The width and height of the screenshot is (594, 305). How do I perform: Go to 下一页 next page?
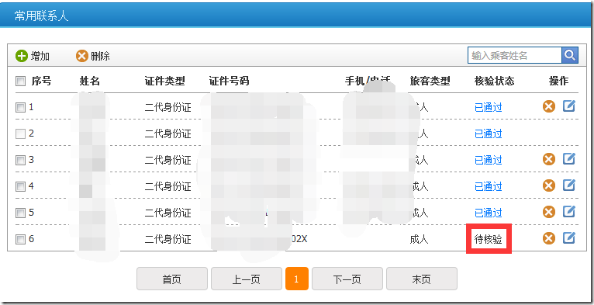[x=347, y=279]
